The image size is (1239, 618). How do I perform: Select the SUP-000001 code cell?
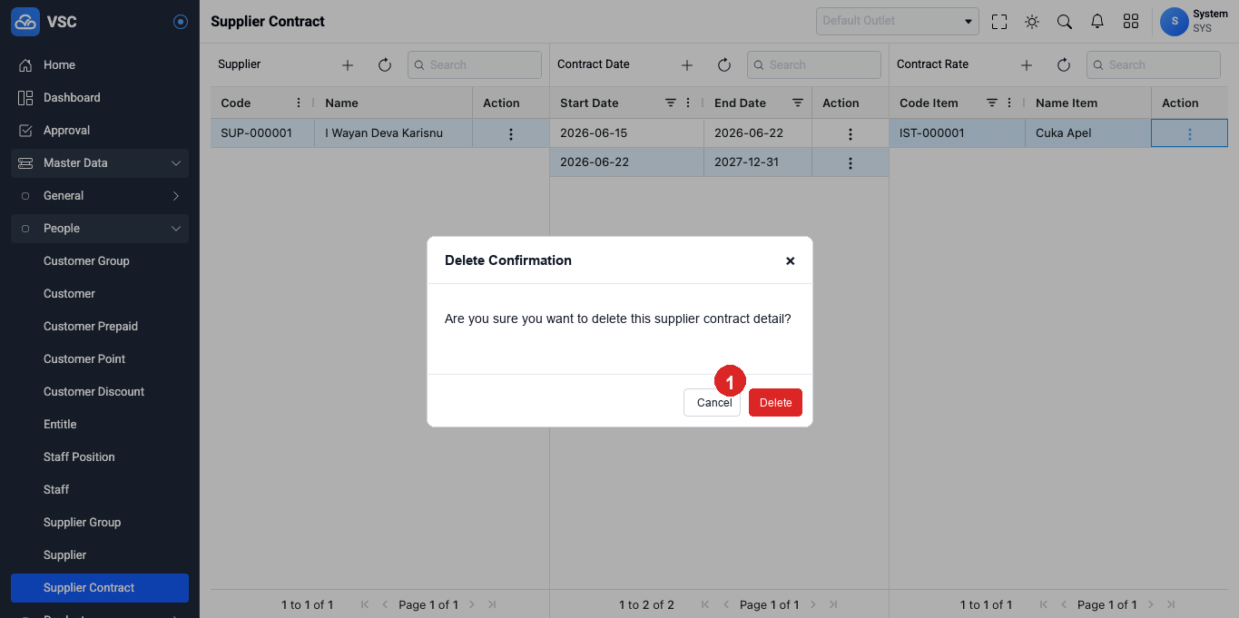click(263, 133)
